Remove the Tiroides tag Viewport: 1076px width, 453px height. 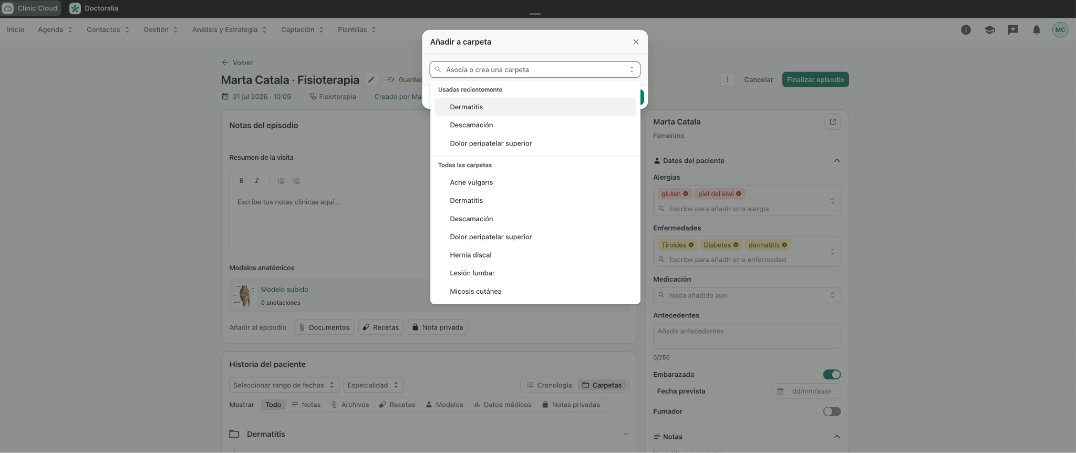coord(691,245)
